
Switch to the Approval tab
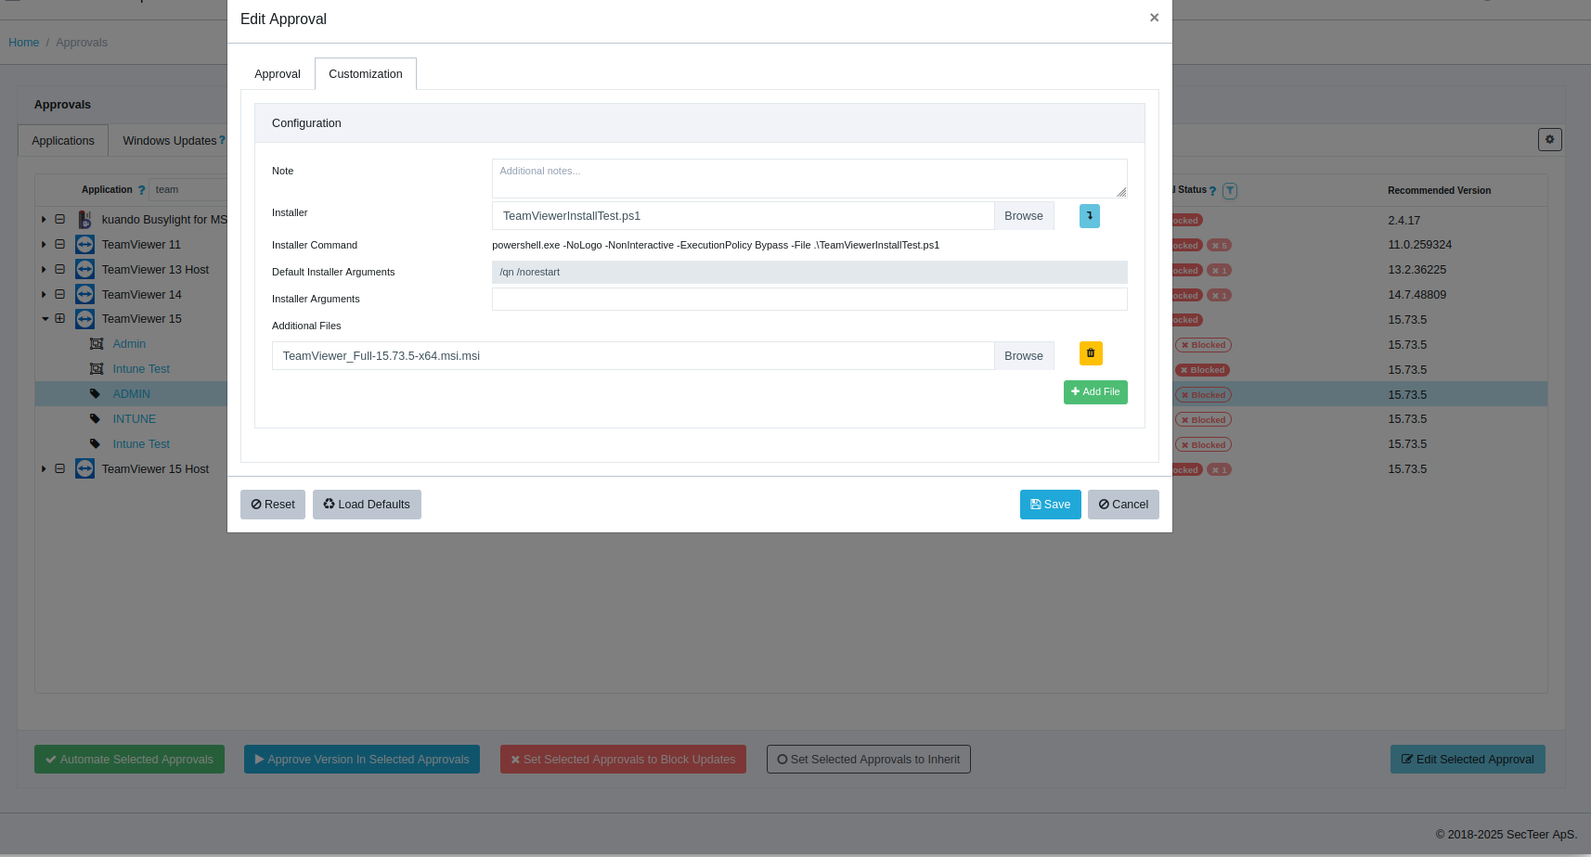tap(277, 74)
